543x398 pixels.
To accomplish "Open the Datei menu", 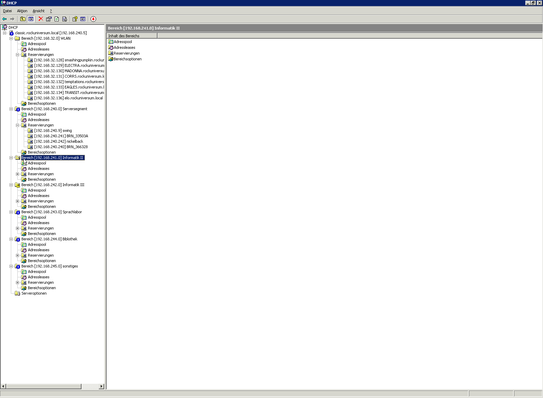I will click(7, 11).
